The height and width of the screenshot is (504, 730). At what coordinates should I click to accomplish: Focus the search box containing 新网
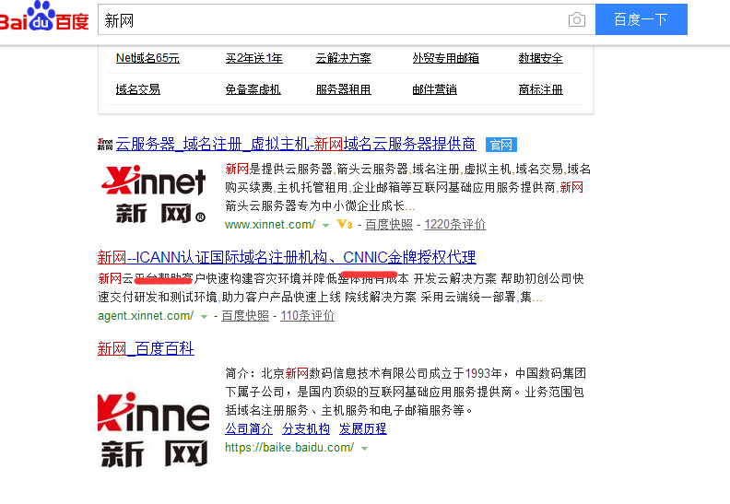pyautogui.click(x=347, y=19)
